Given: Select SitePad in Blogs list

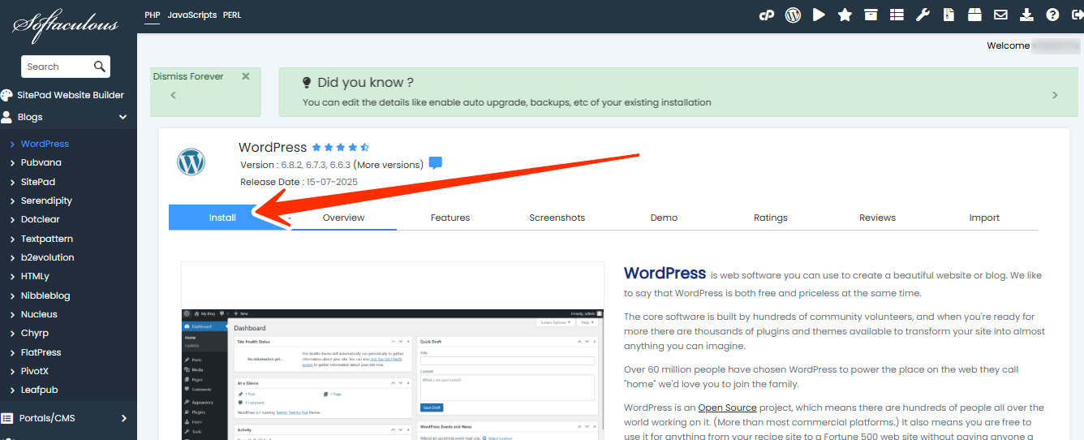Looking at the screenshot, I should 38,182.
